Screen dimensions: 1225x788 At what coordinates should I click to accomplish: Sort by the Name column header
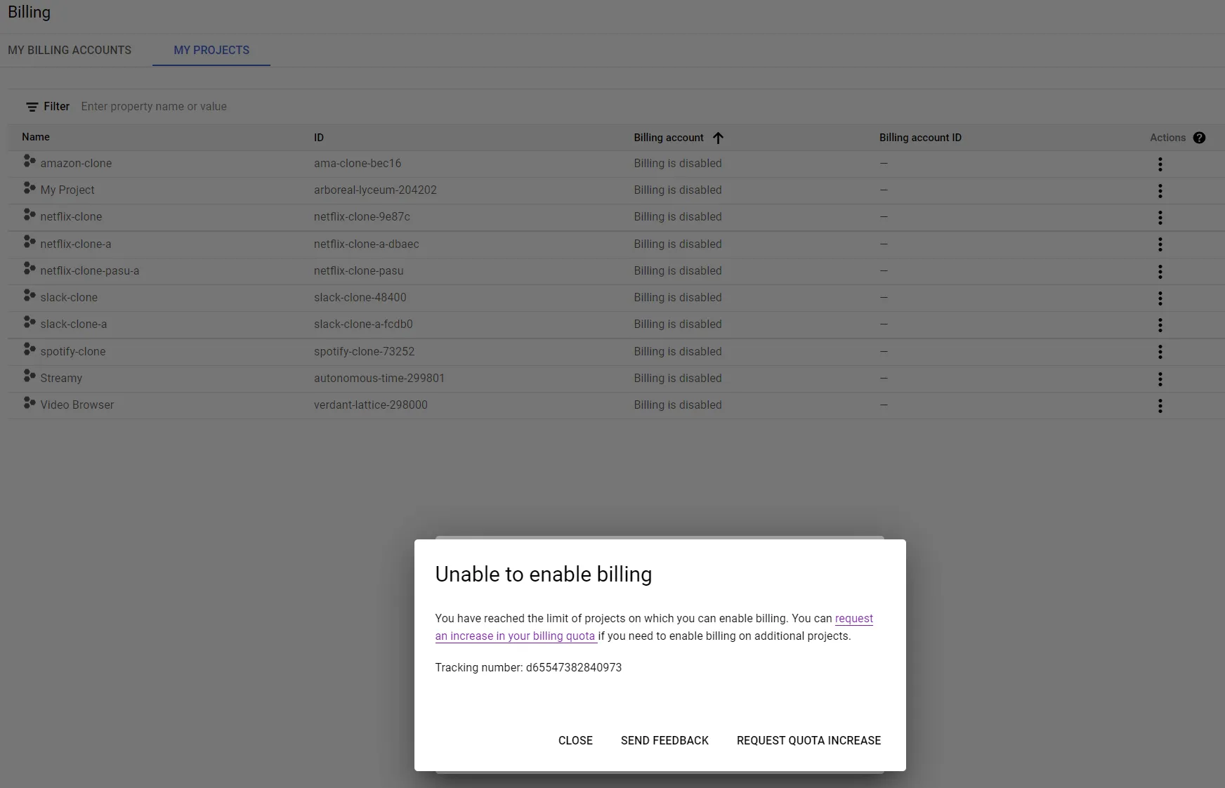coord(36,137)
